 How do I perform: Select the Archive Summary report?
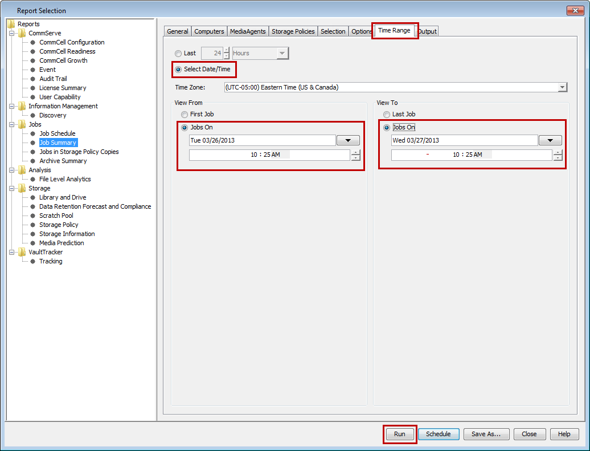[63, 161]
